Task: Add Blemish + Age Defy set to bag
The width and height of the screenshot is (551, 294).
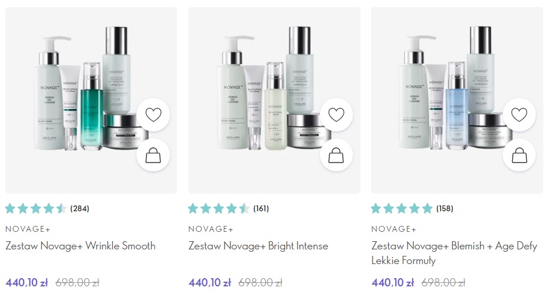Action: pyautogui.click(x=519, y=155)
